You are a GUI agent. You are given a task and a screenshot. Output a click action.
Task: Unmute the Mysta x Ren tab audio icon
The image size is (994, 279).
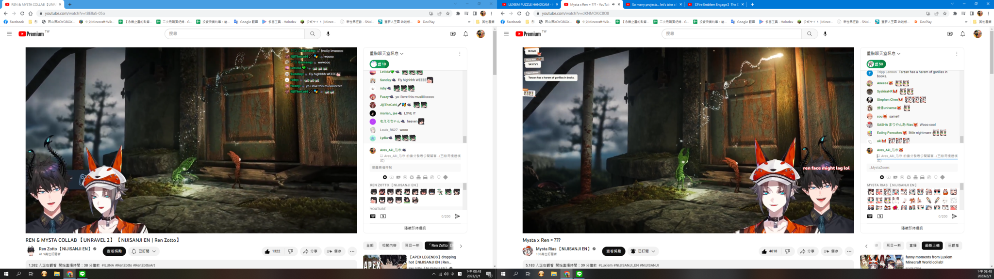613,4
